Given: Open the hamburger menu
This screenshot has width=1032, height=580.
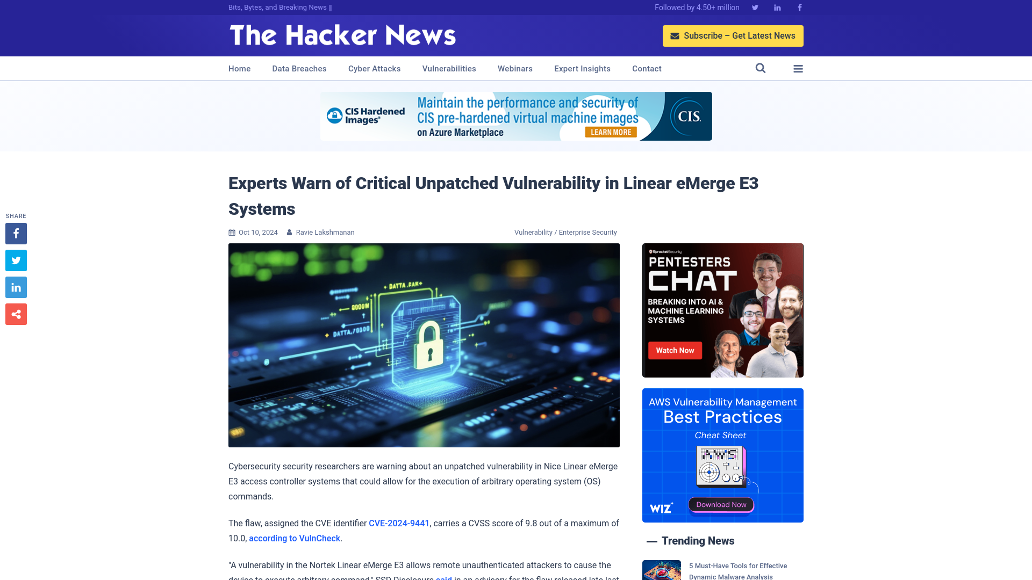Looking at the screenshot, I should tap(798, 69).
